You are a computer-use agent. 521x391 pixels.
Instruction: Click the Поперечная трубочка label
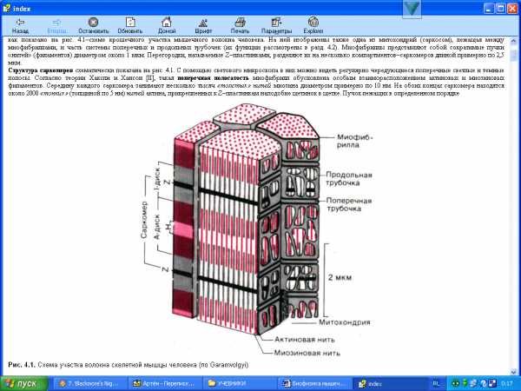point(349,204)
